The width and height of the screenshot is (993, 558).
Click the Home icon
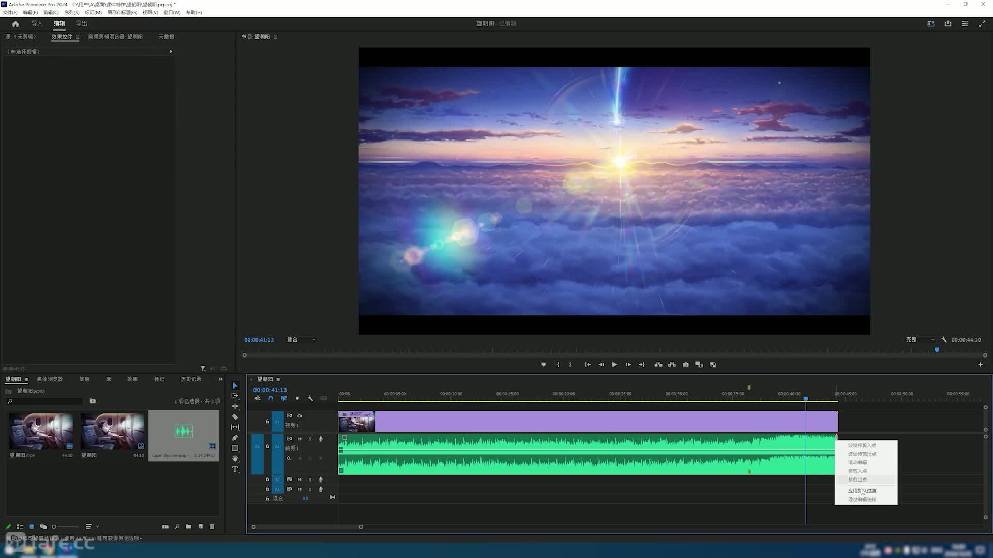[x=16, y=24]
